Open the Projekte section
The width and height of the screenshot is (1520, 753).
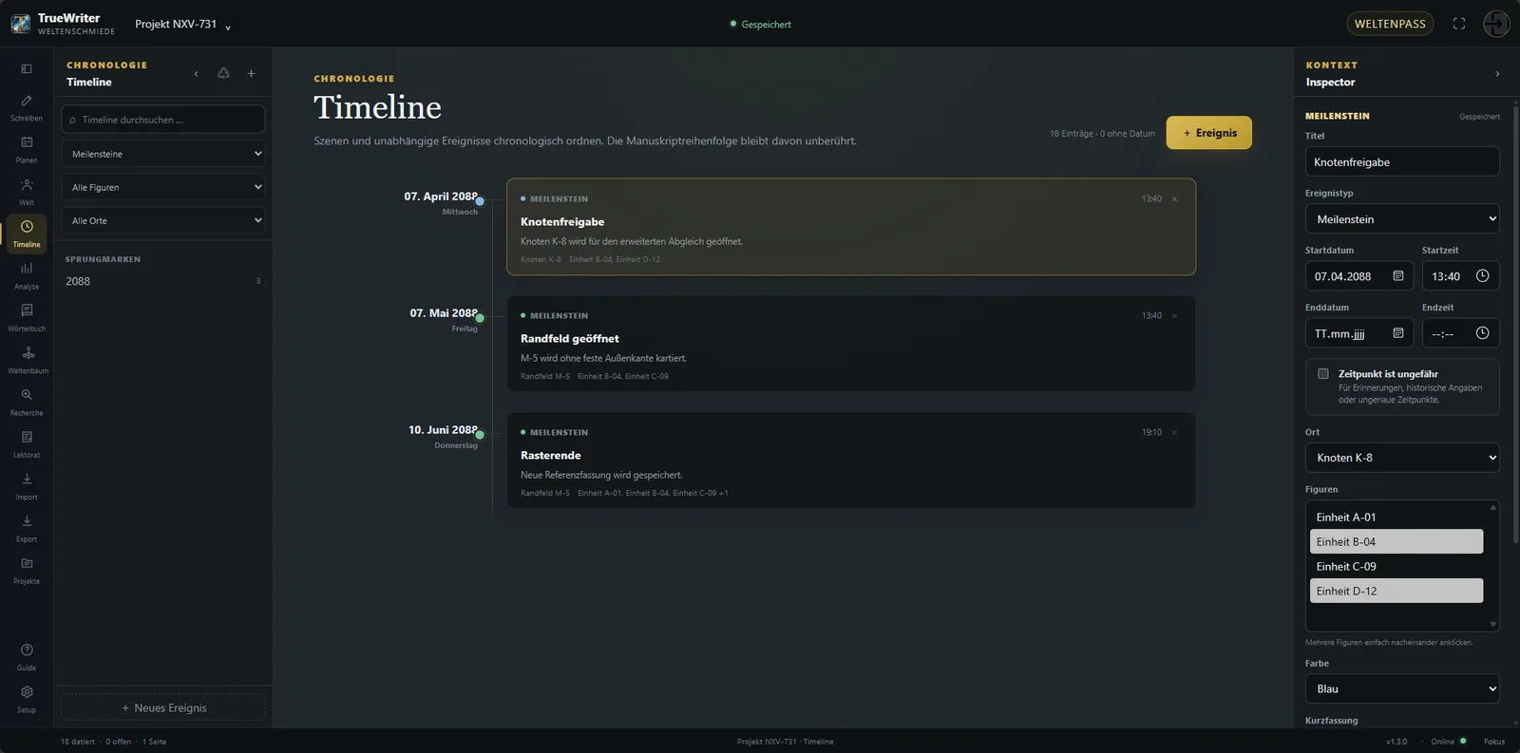[27, 570]
